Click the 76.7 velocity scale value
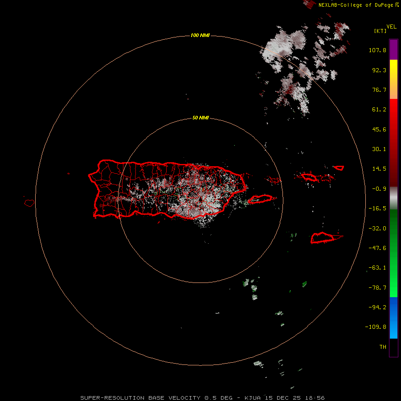This screenshot has width=401, height=401. click(379, 90)
